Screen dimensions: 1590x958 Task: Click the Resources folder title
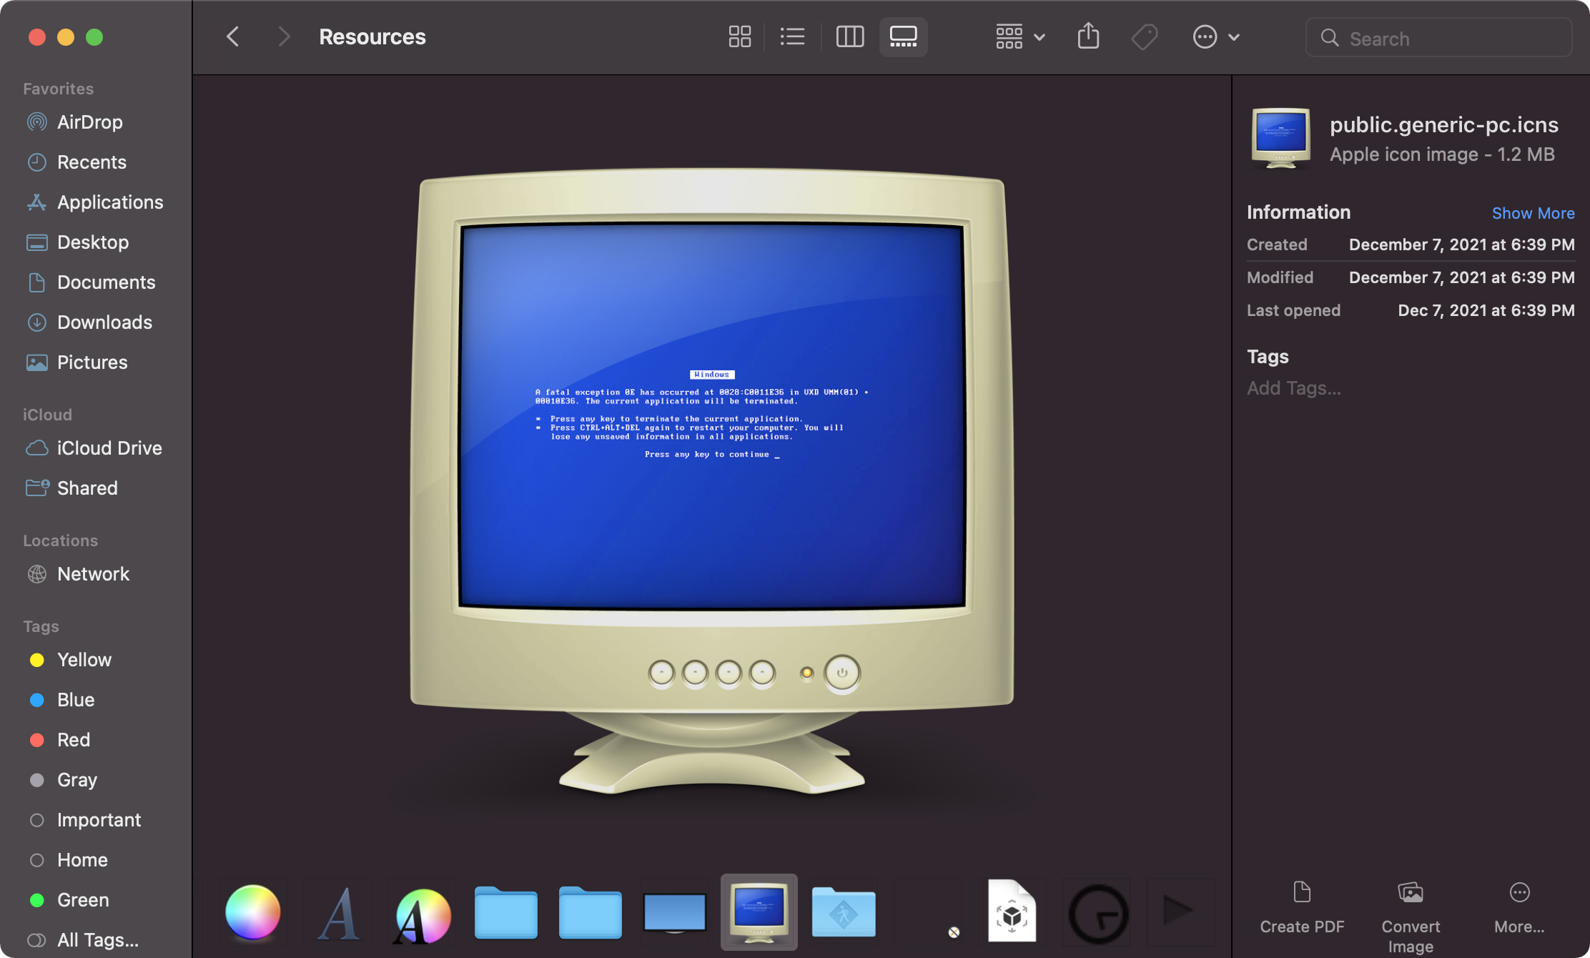[x=372, y=36]
